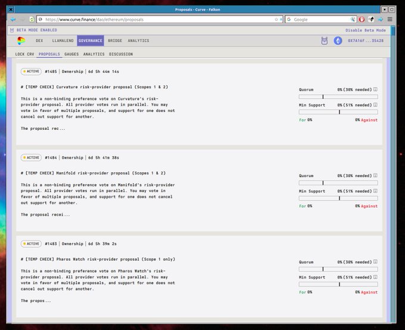The image size is (405, 330).
Task: Open the llama settings icon in the header
Action: (x=325, y=41)
